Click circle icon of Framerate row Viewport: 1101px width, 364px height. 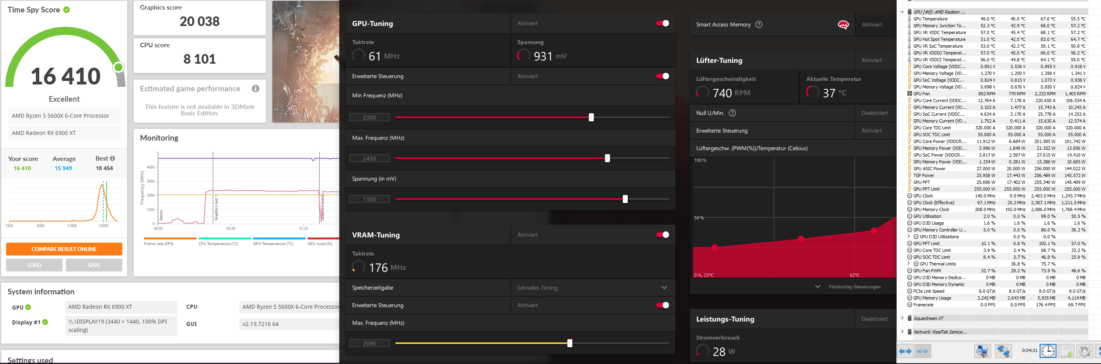[x=910, y=305]
